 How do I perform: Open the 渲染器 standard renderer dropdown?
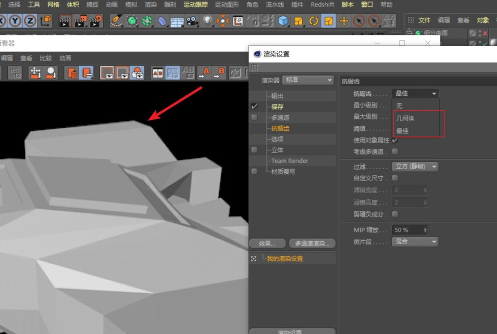click(x=308, y=80)
